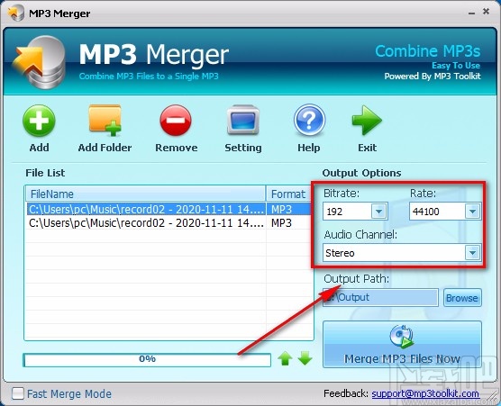
Task: Expand the Bitrate dropdown showing 192
Action: [379, 212]
